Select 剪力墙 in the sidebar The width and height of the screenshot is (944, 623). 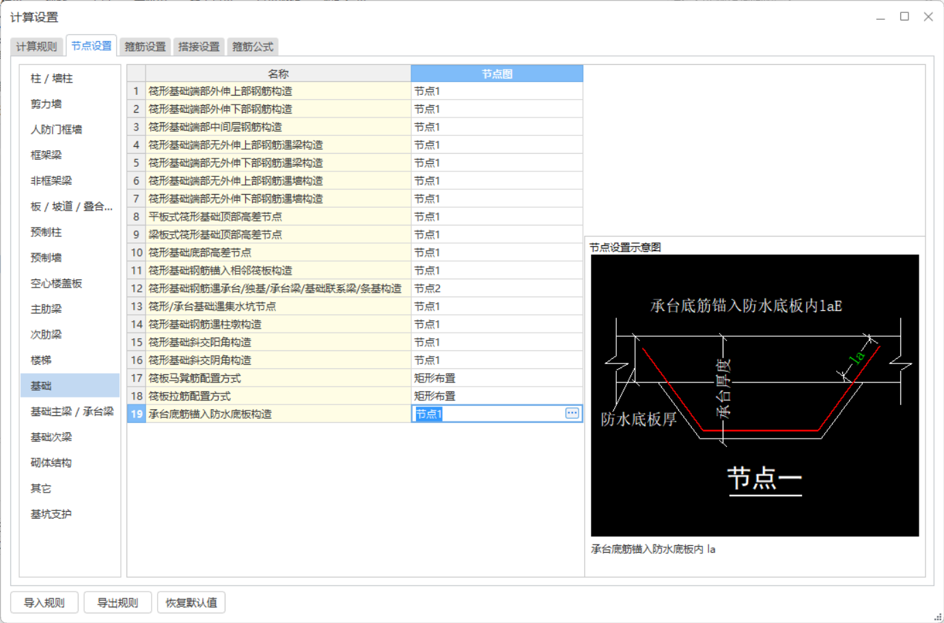click(70, 104)
